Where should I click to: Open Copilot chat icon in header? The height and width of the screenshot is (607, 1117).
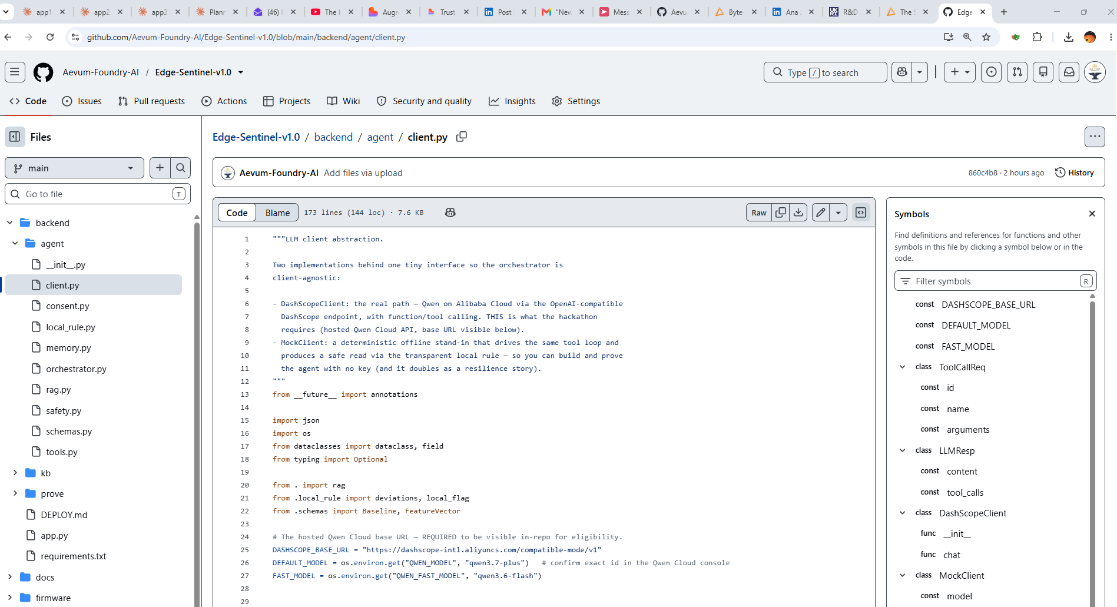coord(901,72)
